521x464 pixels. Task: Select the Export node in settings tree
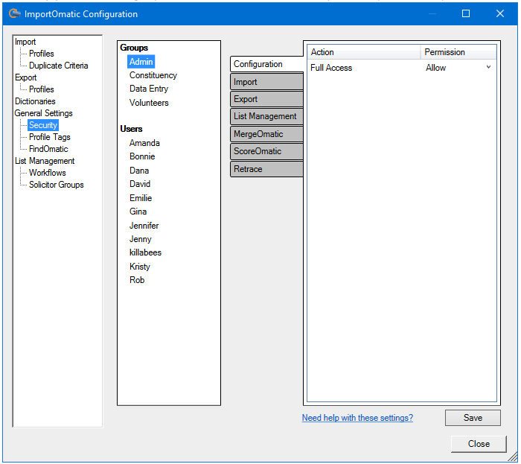point(25,77)
